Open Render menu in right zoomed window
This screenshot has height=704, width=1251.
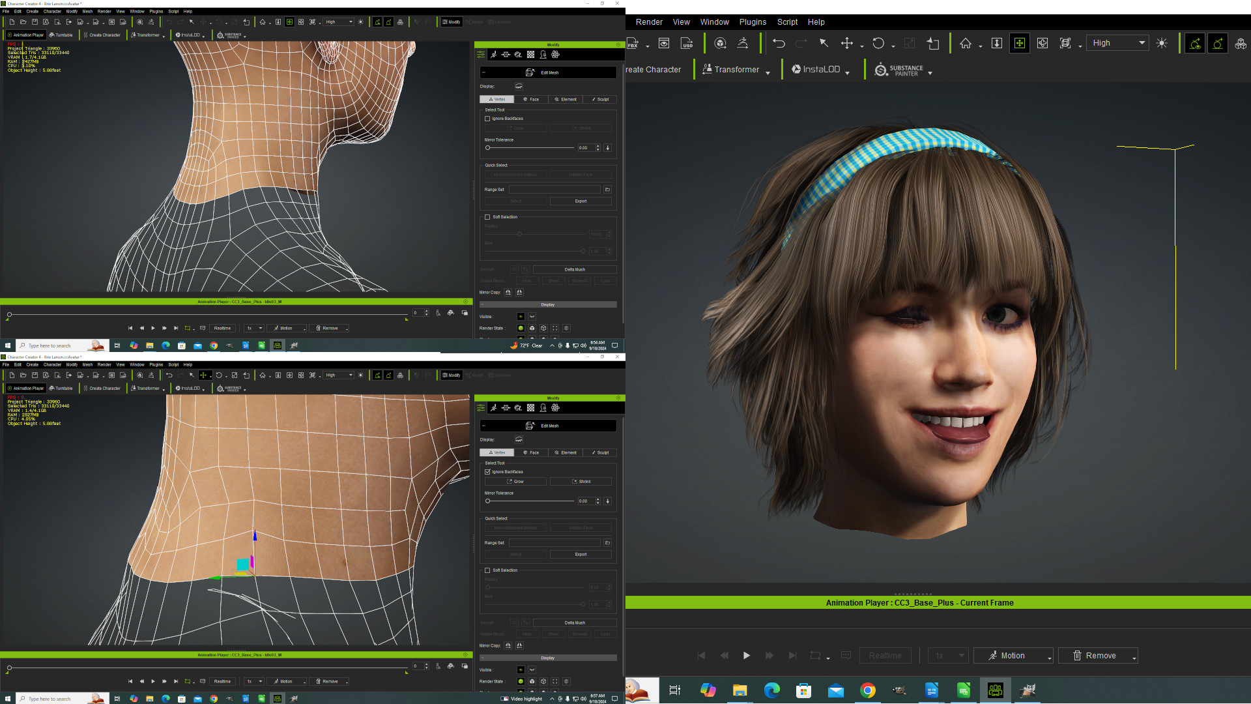[649, 22]
